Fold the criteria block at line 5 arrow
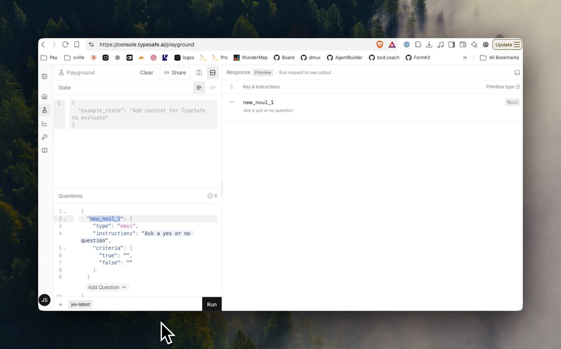561x349 pixels. (x=65, y=249)
